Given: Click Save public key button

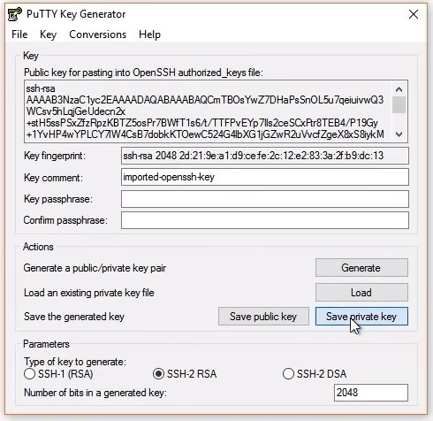Looking at the screenshot, I should pyautogui.click(x=263, y=317).
